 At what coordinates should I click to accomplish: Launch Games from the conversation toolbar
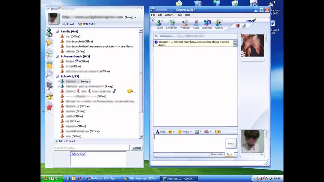click(219, 25)
